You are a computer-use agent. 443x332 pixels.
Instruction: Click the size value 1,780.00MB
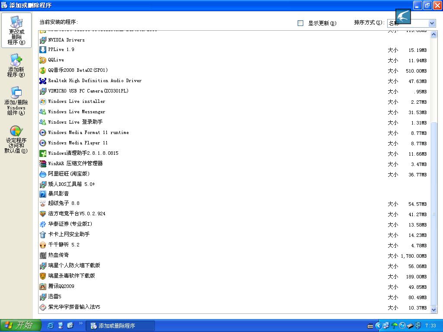[414, 256]
